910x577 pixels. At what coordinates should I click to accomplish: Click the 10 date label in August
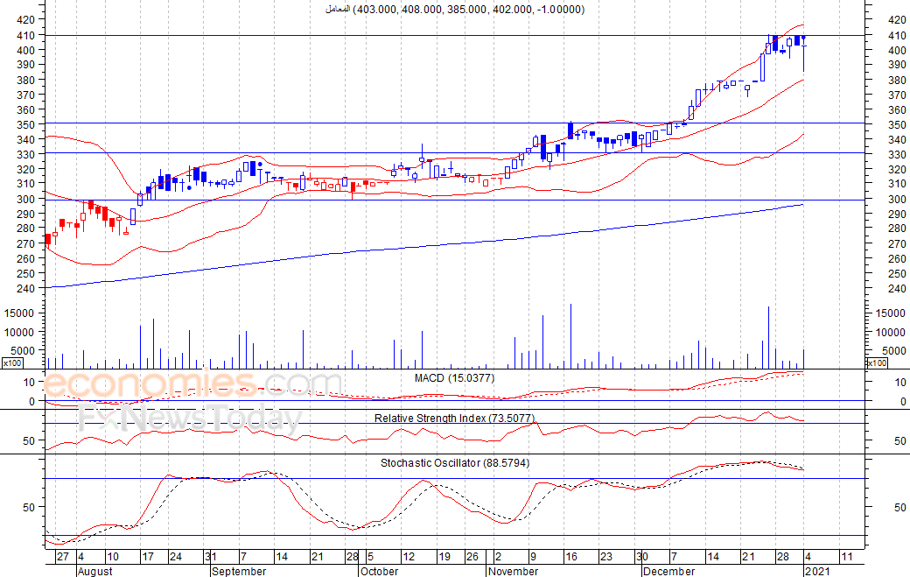[113, 557]
